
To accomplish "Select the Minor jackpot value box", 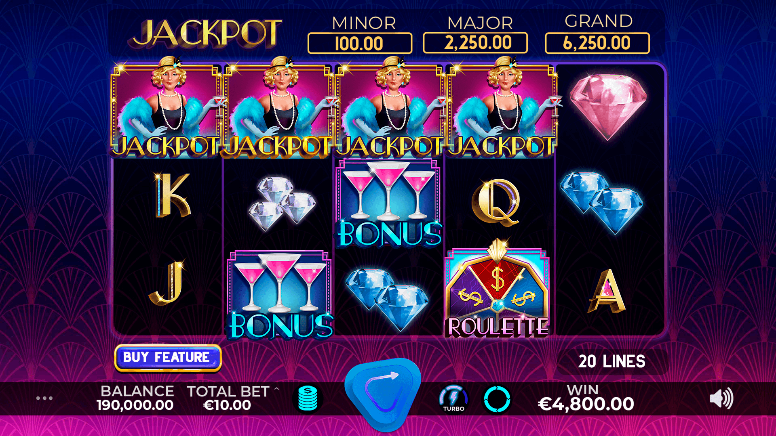I will [360, 43].
